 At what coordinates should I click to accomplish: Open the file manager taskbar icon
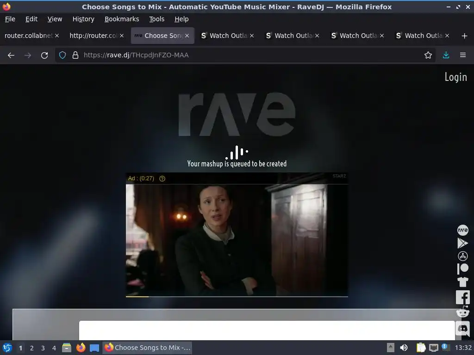point(67,348)
